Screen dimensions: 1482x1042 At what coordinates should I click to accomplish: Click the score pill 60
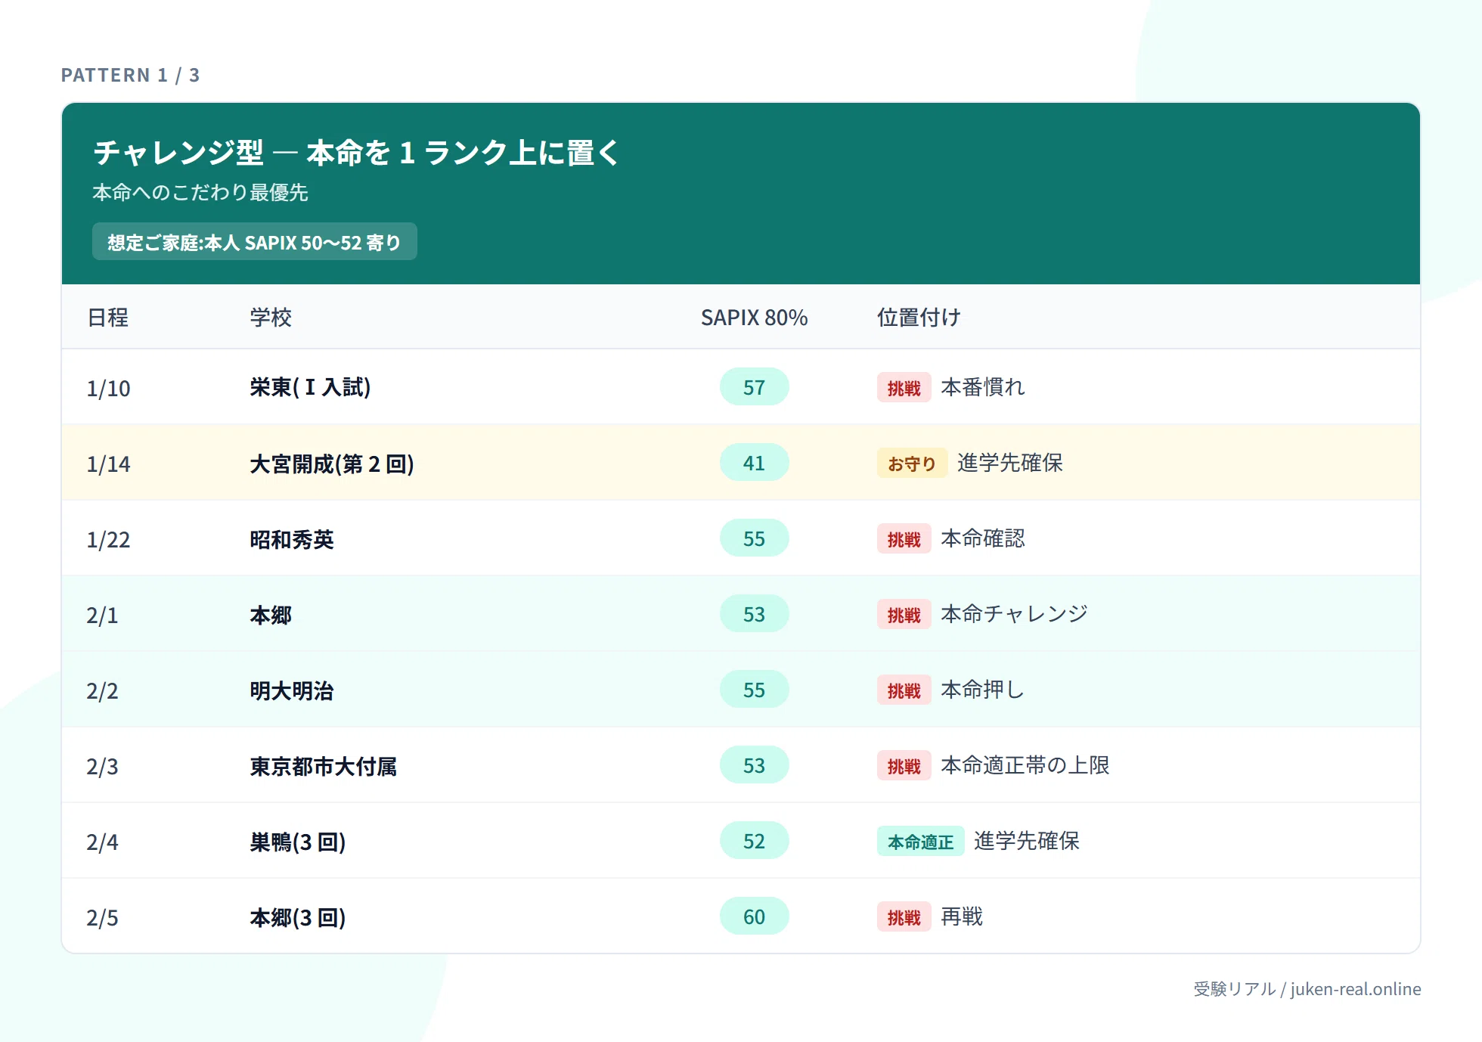(x=754, y=916)
